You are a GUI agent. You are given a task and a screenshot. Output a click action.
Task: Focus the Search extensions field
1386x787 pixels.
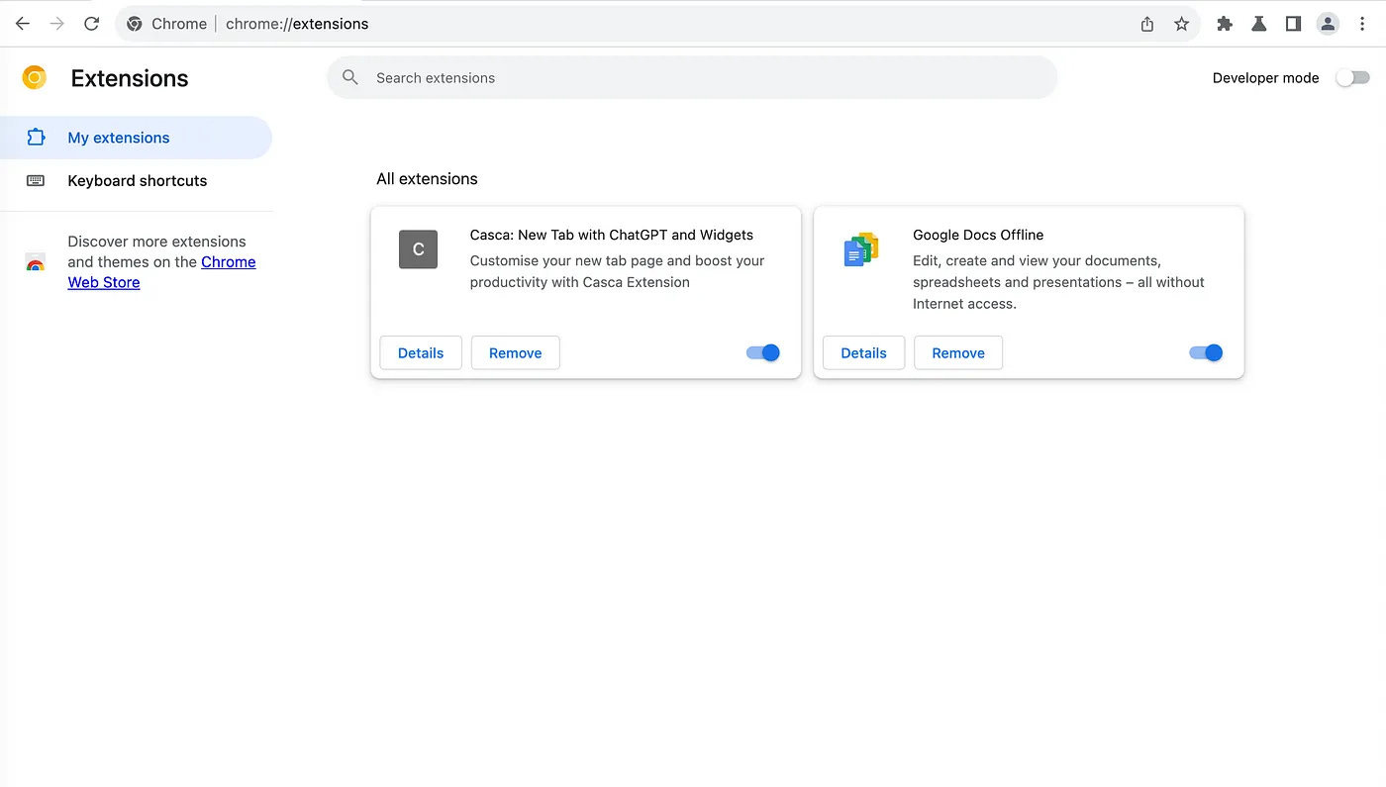pyautogui.click(x=692, y=77)
